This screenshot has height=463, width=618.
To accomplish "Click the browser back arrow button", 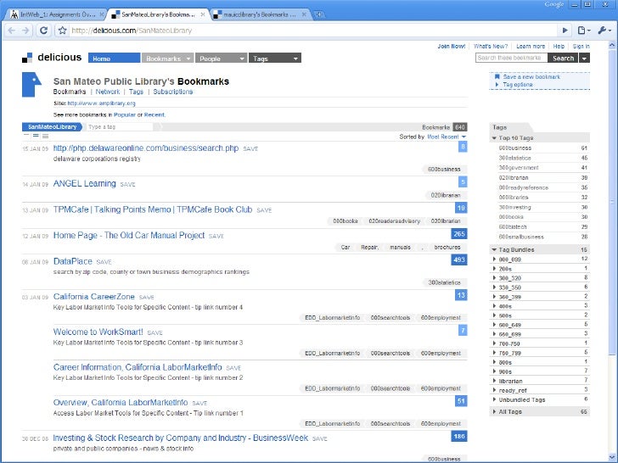I will click(x=12, y=31).
